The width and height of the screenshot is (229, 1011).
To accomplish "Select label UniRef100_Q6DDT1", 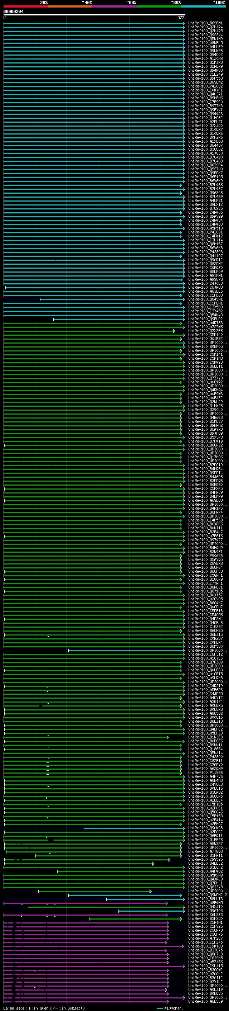I will point(205,367).
